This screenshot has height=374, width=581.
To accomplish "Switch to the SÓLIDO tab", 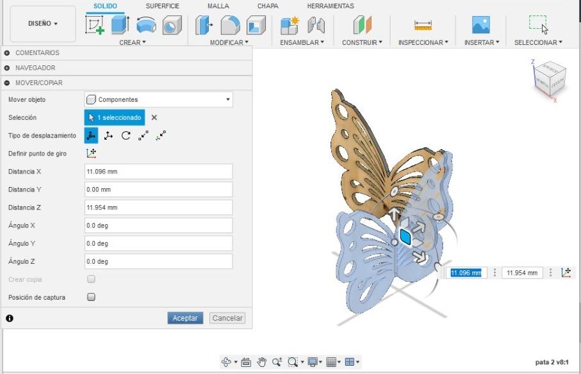I will pos(105,6).
